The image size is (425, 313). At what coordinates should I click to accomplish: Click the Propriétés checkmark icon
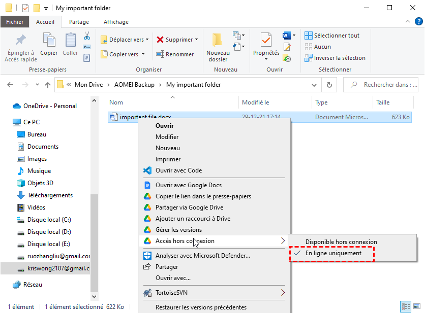pyautogui.click(x=266, y=40)
